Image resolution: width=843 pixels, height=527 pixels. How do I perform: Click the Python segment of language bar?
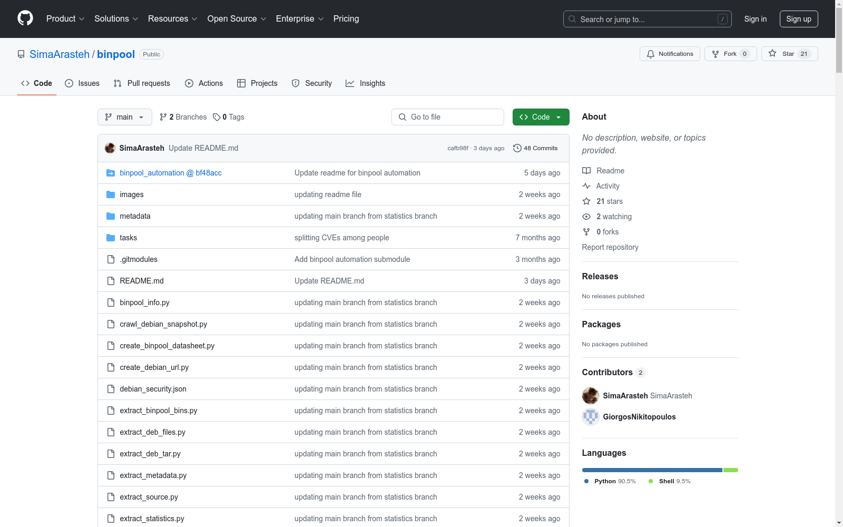pos(652,470)
